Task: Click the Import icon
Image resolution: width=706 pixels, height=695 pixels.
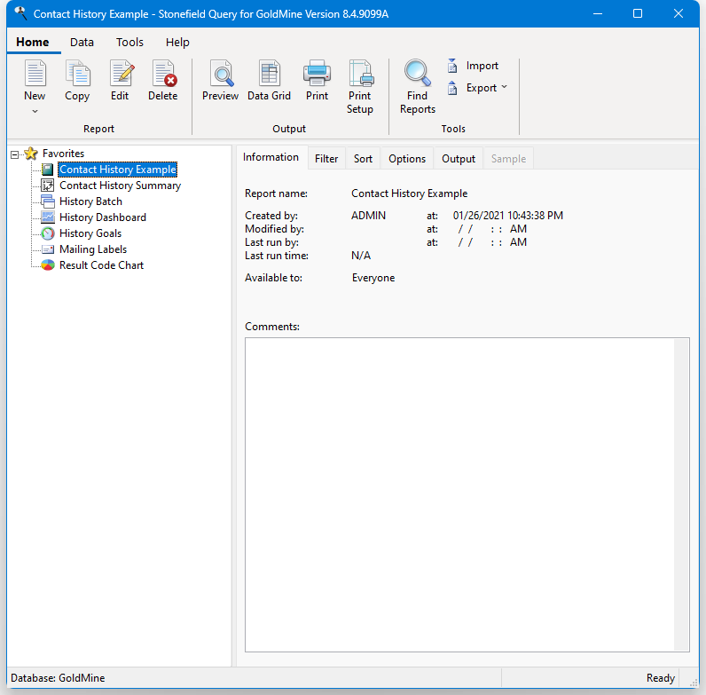Action: point(452,66)
